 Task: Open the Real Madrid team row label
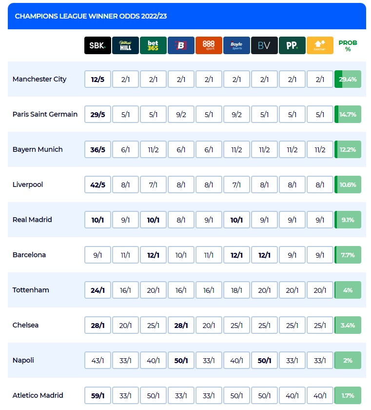[x=32, y=220]
